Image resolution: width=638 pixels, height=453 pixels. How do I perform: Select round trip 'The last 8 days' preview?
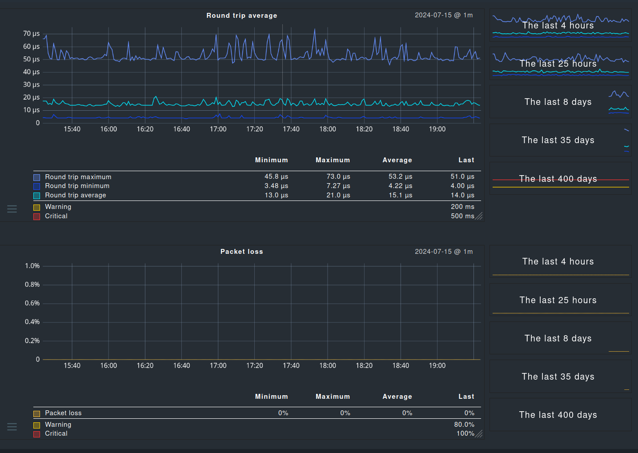pyautogui.click(x=560, y=102)
